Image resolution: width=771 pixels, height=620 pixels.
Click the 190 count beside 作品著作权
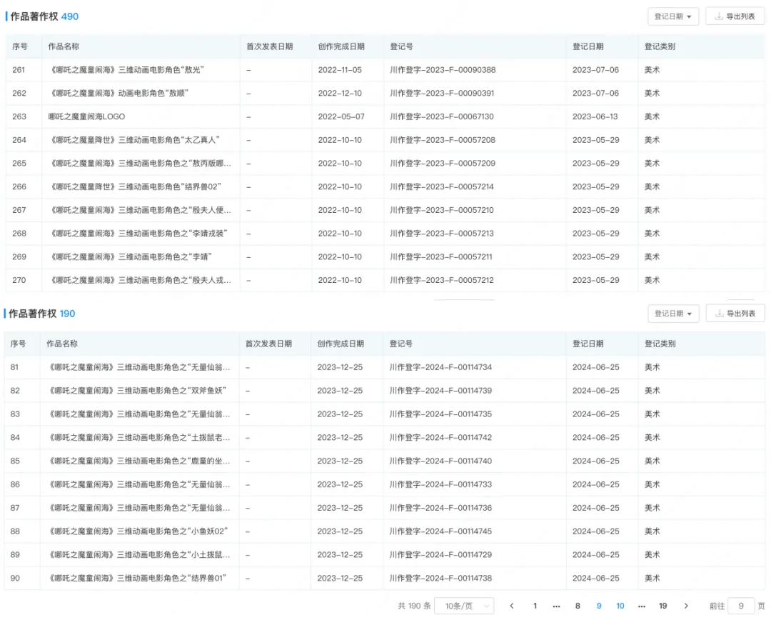click(x=67, y=314)
